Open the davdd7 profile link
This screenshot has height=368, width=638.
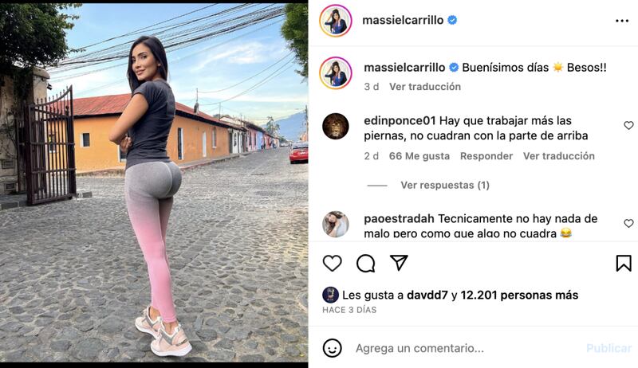pyautogui.click(x=427, y=295)
